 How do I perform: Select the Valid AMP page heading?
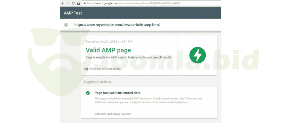click(108, 50)
